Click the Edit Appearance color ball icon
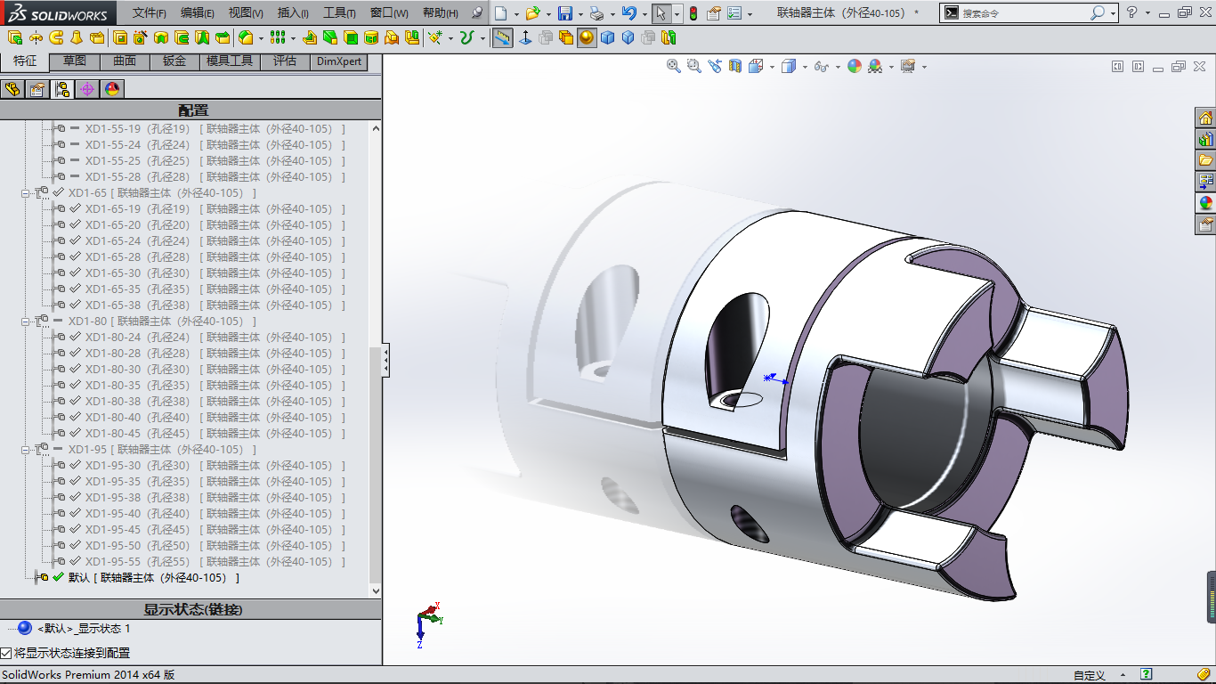This screenshot has height=684, width=1216. pyautogui.click(x=855, y=66)
